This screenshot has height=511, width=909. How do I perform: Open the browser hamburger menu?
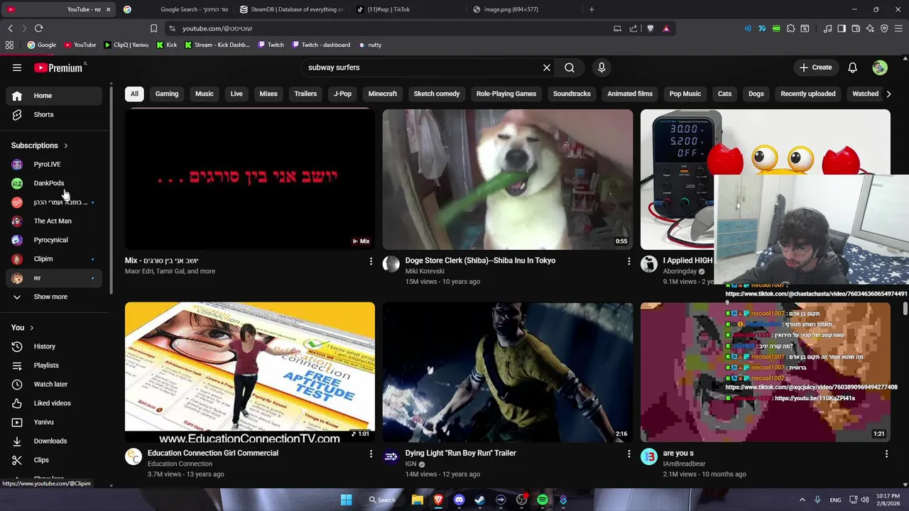tap(898, 28)
